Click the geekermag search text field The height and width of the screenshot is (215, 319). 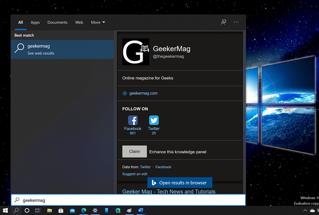(129, 200)
